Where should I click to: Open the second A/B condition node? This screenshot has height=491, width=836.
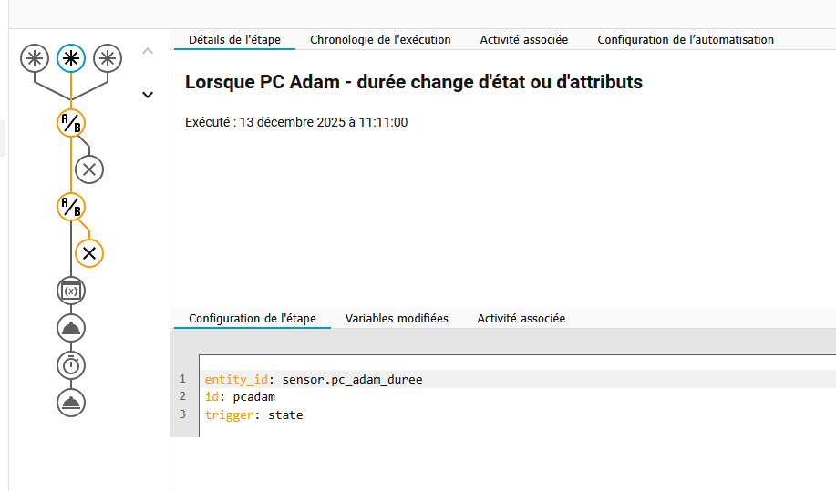71,207
